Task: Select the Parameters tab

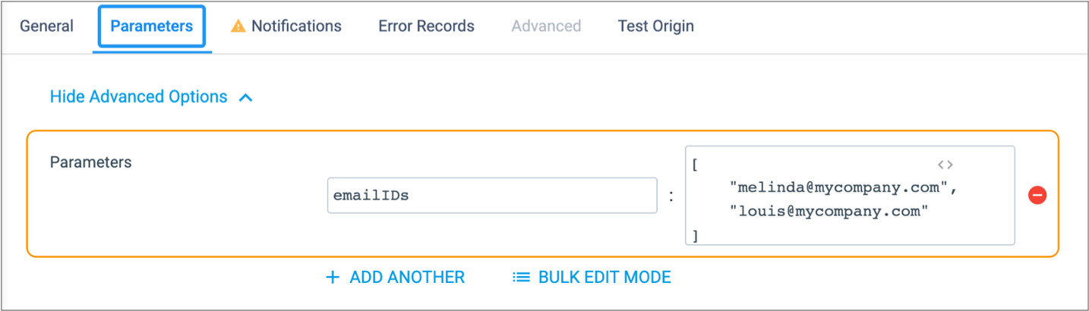Action: pos(152,27)
